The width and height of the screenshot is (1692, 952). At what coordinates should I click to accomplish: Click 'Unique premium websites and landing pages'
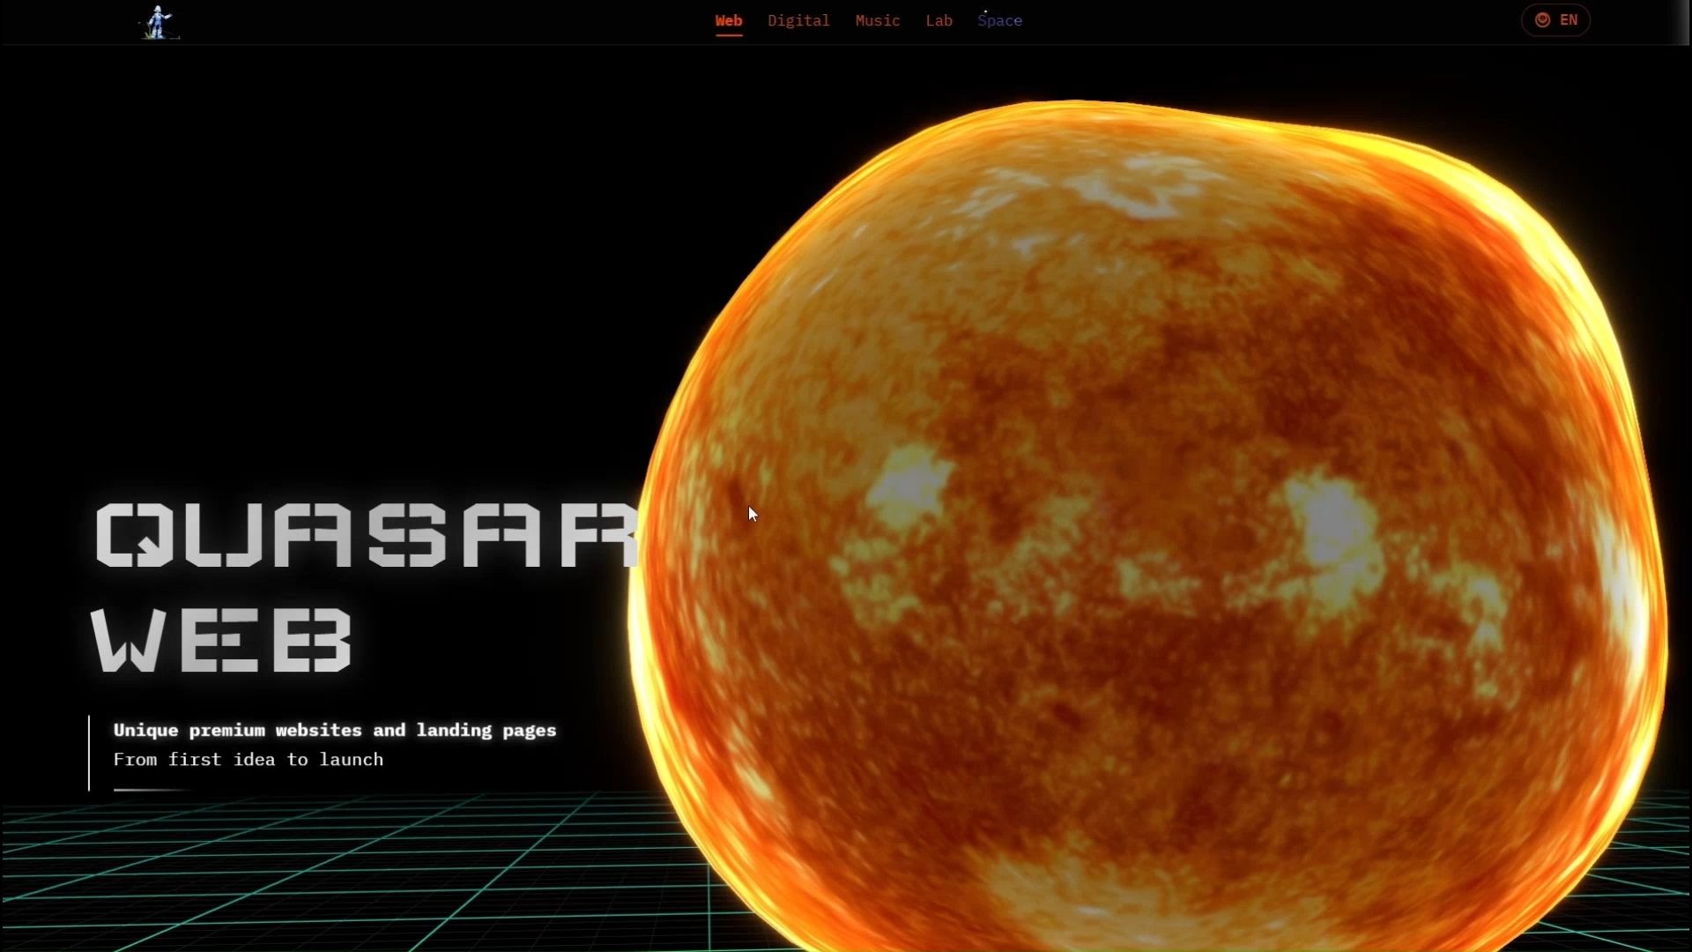pyautogui.click(x=335, y=730)
